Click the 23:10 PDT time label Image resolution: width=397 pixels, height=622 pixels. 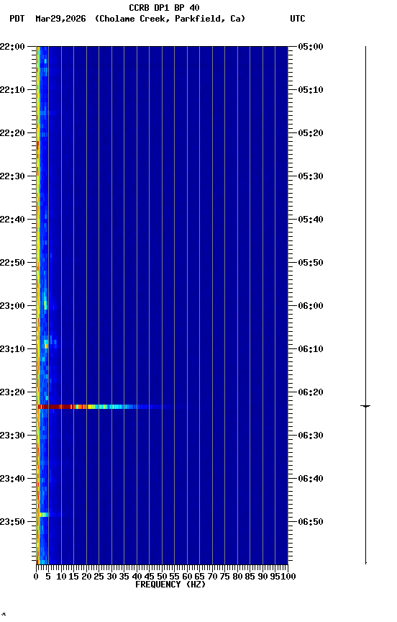12,349
